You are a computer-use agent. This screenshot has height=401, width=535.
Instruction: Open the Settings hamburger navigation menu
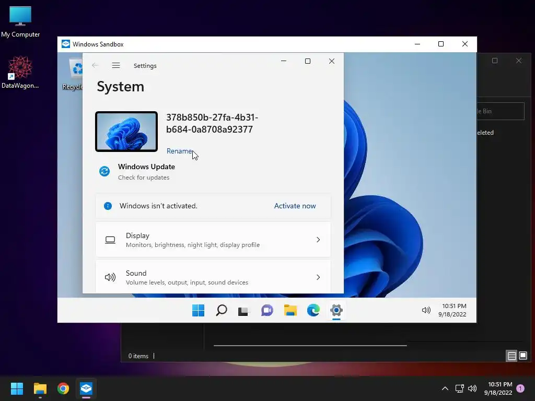click(x=116, y=65)
